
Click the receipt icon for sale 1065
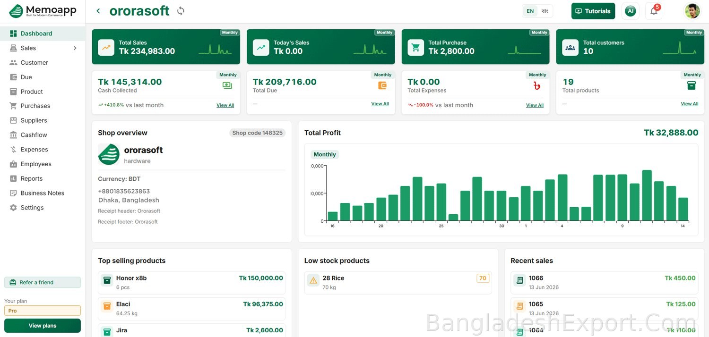pos(520,306)
